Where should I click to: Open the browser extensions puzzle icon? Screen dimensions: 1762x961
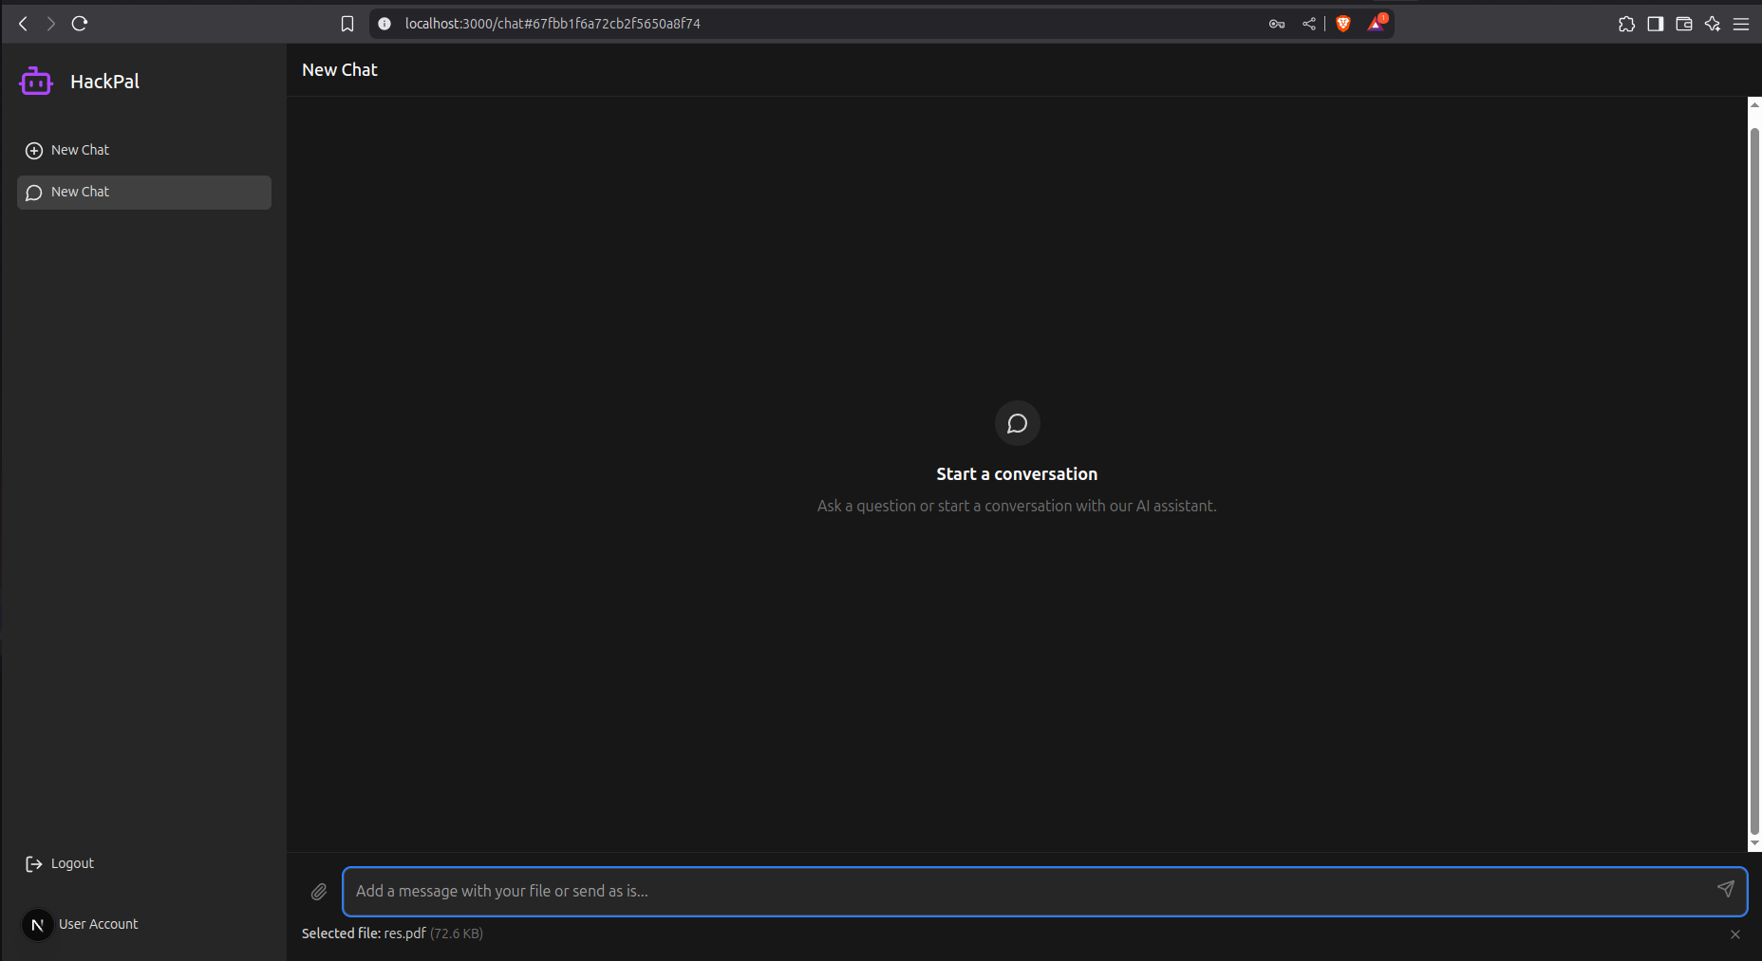[x=1627, y=24]
